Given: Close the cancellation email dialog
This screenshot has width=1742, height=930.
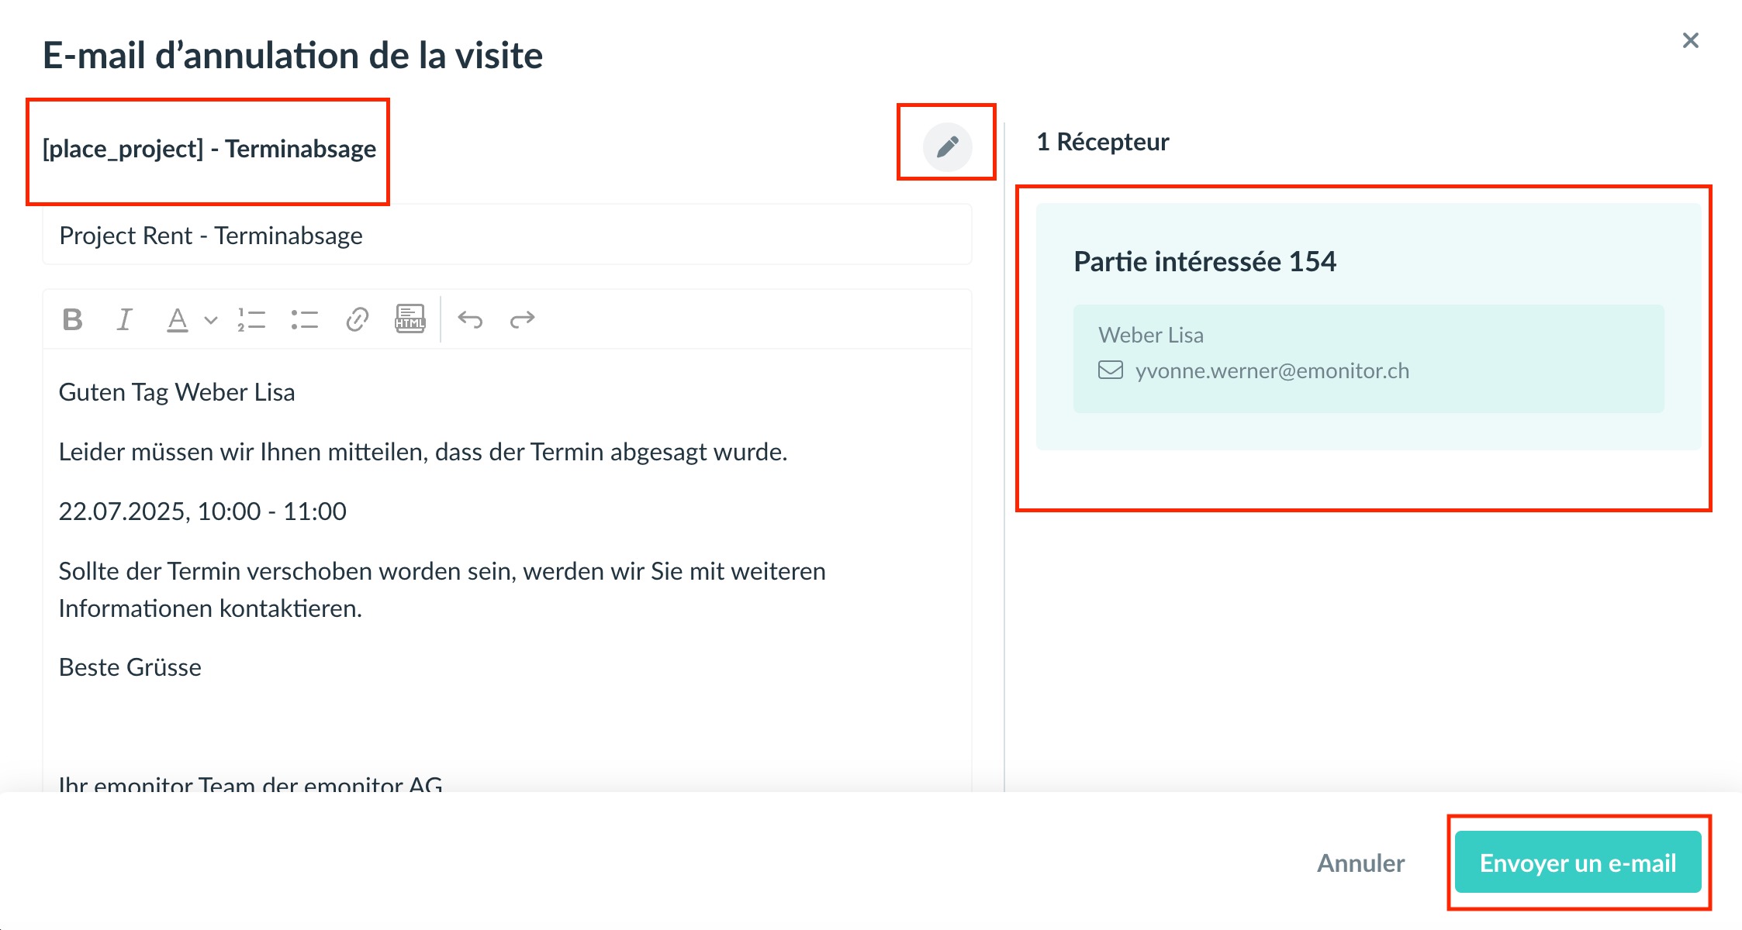Looking at the screenshot, I should point(1690,40).
